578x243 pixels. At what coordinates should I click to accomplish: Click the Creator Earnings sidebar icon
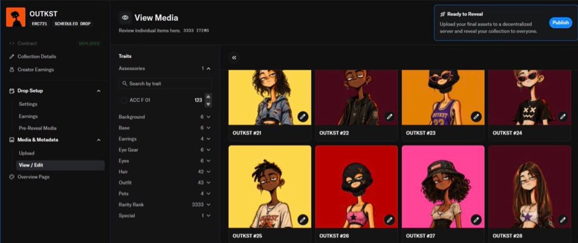click(12, 69)
